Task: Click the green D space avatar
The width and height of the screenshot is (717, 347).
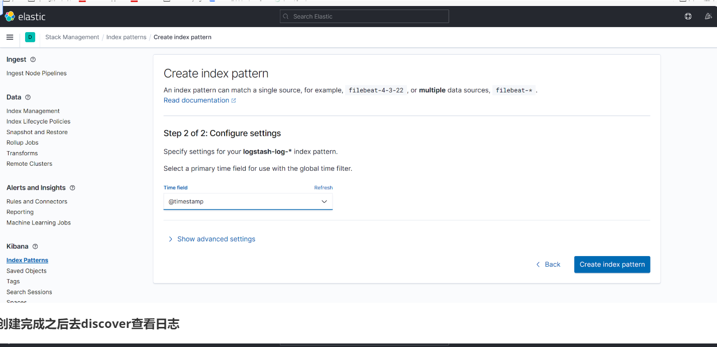Action: tap(30, 37)
